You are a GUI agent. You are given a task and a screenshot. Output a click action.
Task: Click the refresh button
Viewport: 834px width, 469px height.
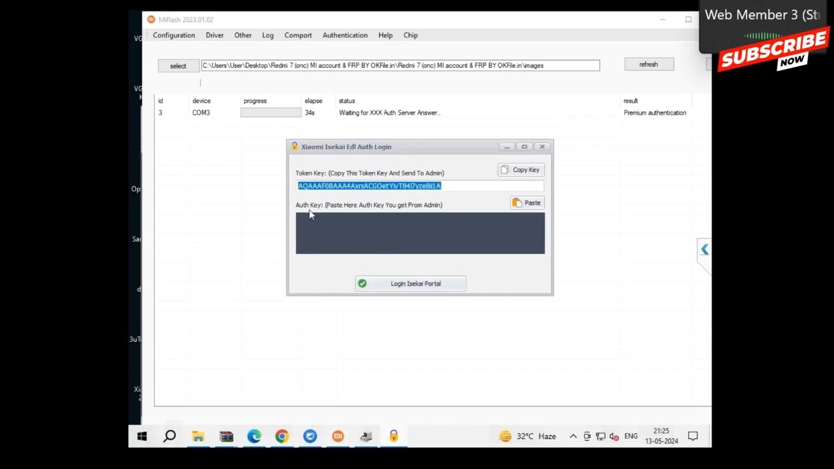pyautogui.click(x=648, y=64)
